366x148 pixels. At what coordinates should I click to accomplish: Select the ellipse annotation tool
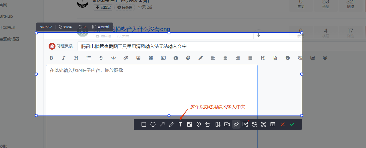153,124
